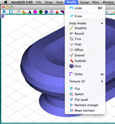Click the Offset parallel lines icon
This screenshot has height=124, width=115.
71,50
